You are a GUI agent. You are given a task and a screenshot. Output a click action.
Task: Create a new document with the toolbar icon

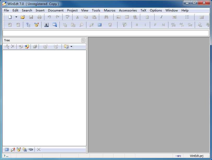coord(10,17)
